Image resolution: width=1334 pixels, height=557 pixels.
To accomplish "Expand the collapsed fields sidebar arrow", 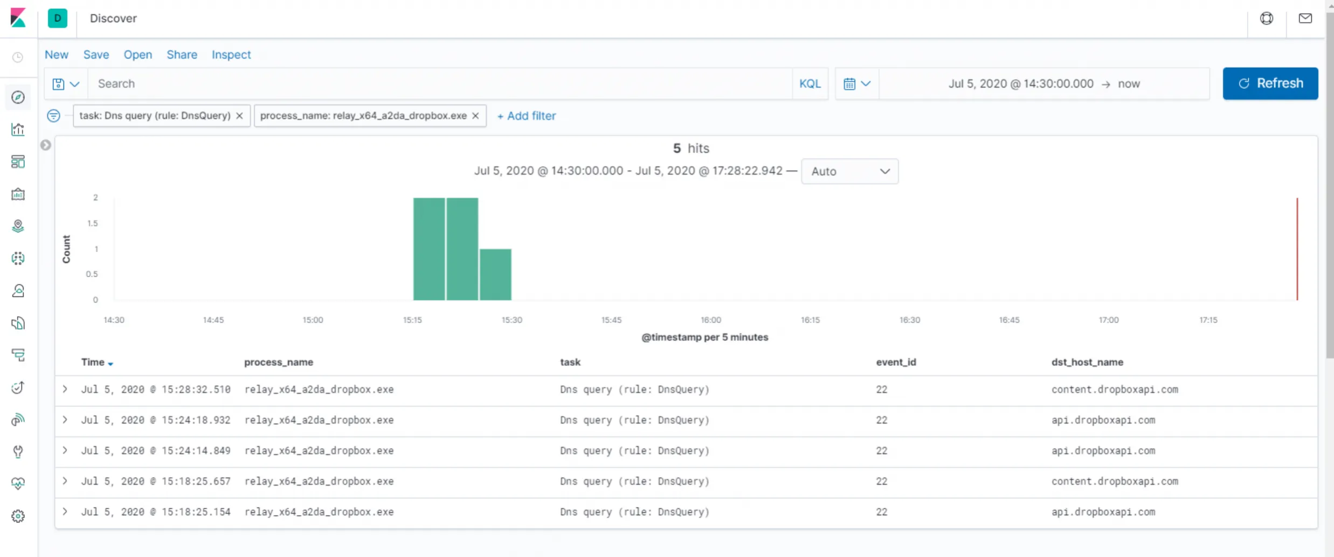I will pyautogui.click(x=46, y=145).
